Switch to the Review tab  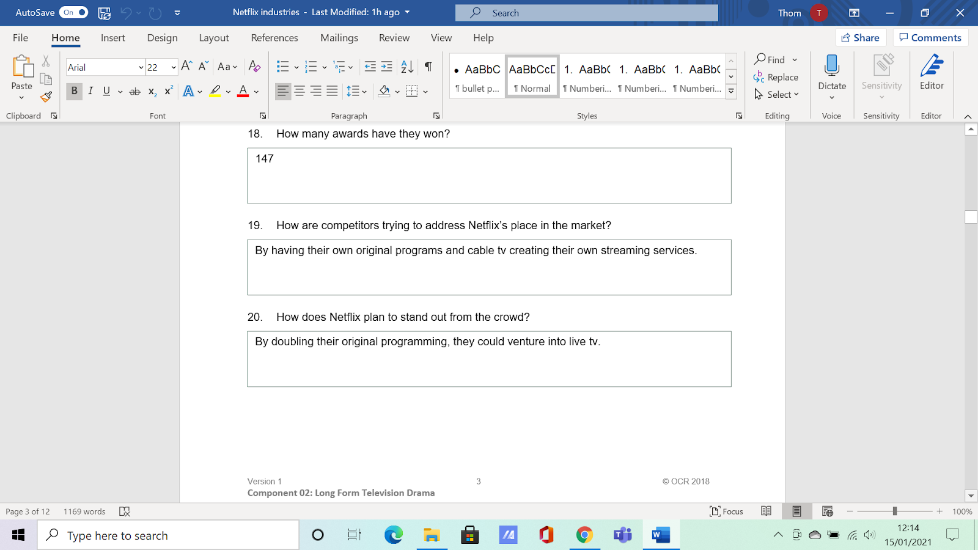(x=394, y=38)
